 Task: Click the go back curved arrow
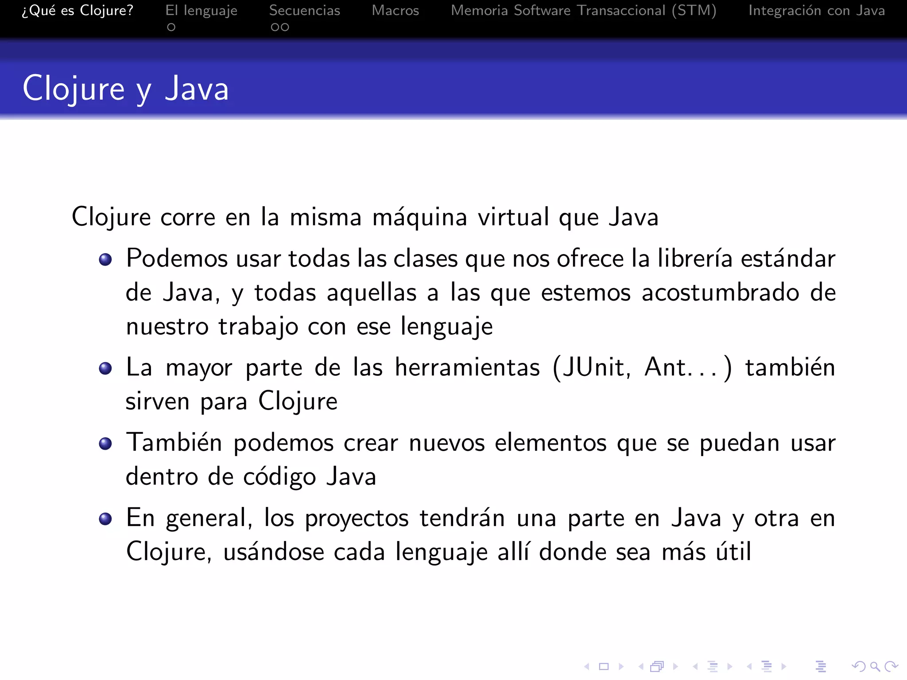(x=858, y=666)
